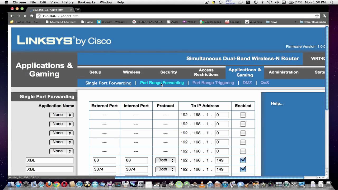Open the Applications & Gaming tab
This screenshot has width=338, height=190.
click(245, 72)
